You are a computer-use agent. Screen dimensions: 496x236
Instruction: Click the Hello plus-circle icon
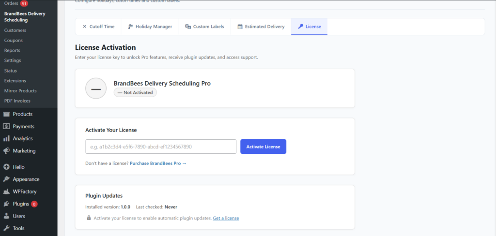(x=6, y=167)
